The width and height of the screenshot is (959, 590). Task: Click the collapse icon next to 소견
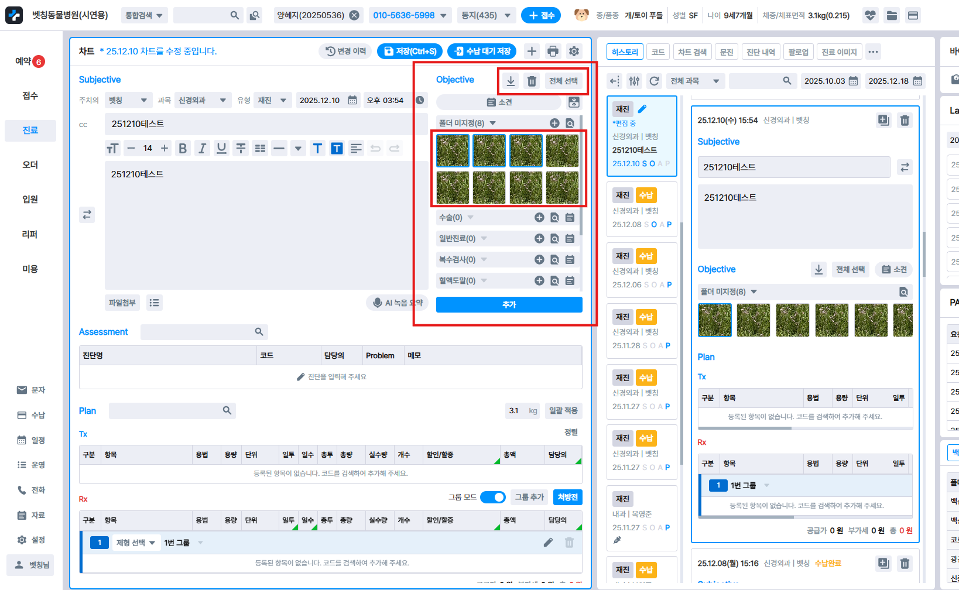tap(574, 102)
